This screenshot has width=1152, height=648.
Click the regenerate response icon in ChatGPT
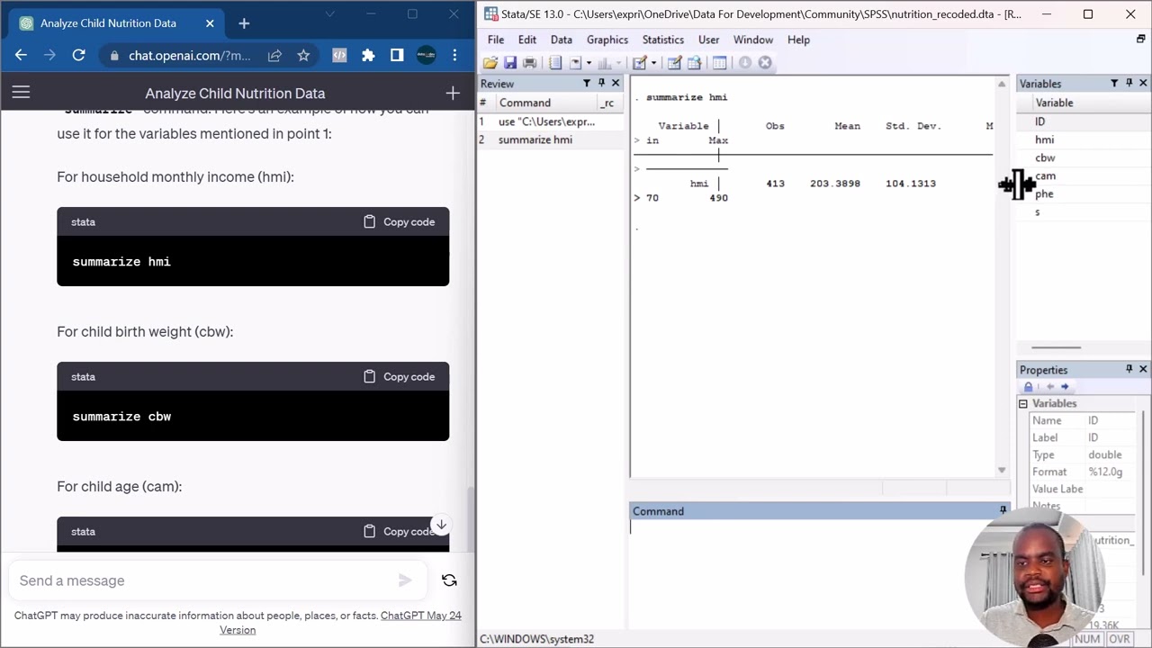[x=449, y=580]
